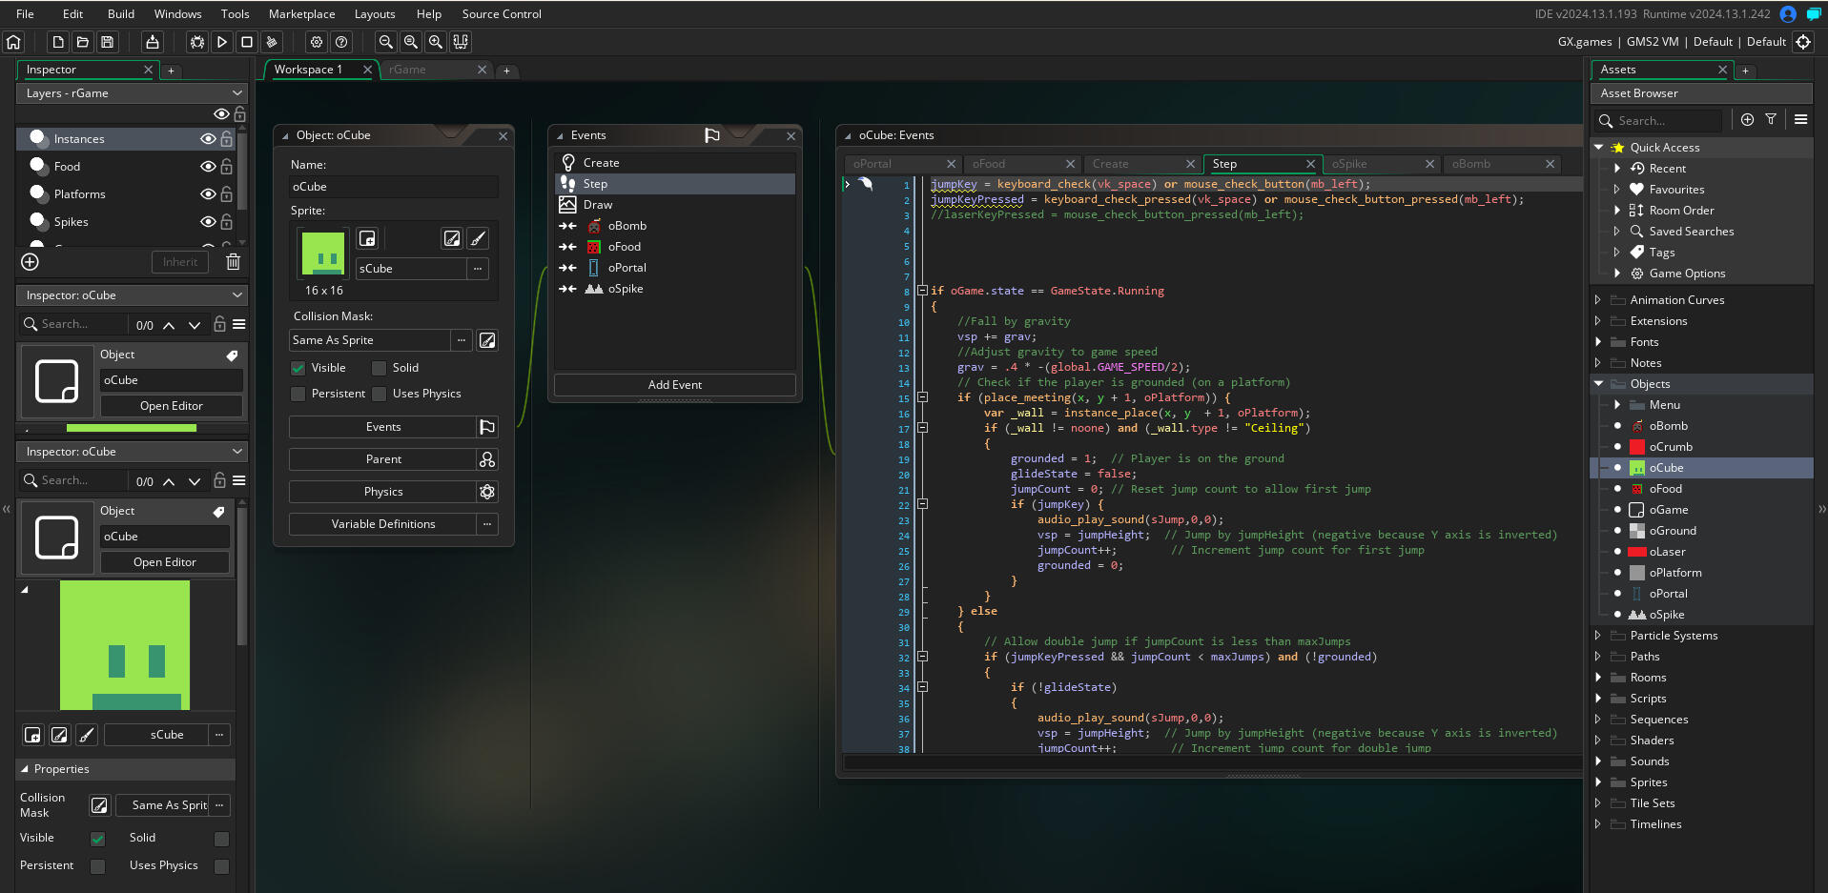1828x893 pixels.
Task: Open the Build menu
Action: point(121,14)
